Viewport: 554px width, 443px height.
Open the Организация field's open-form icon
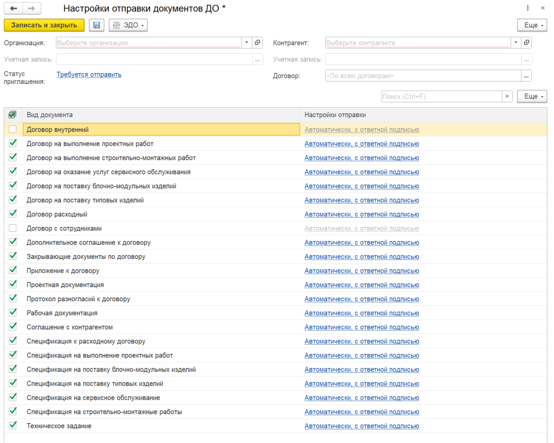point(258,42)
